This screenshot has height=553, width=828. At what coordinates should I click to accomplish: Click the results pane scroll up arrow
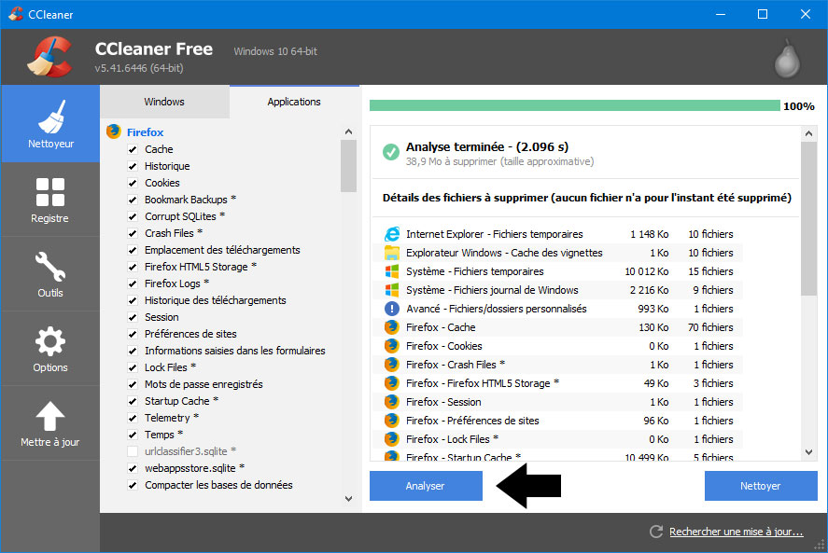(808, 133)
